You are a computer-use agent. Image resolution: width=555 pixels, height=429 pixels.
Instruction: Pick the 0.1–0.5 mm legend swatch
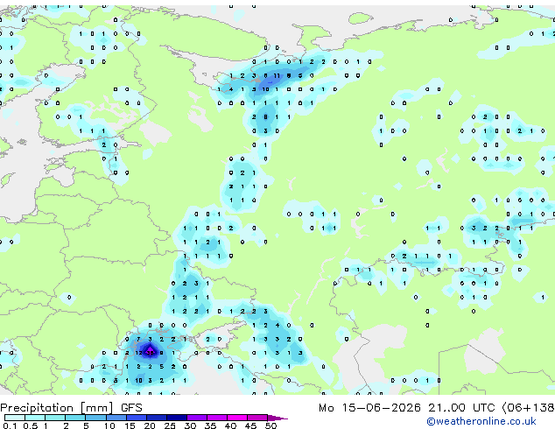(x=15, y=418)
